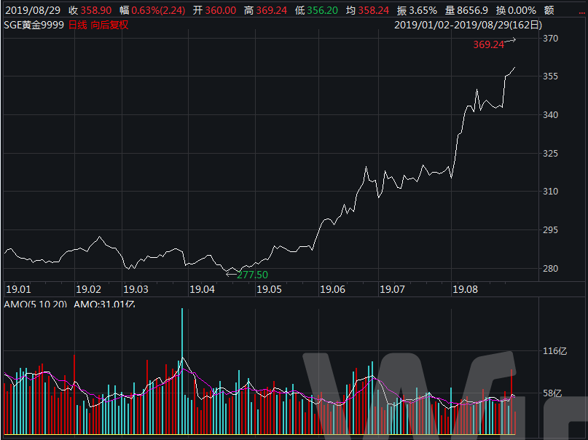Click the 2019/08/29 date in header
588x440 pixels.
[x=31, y=10]
